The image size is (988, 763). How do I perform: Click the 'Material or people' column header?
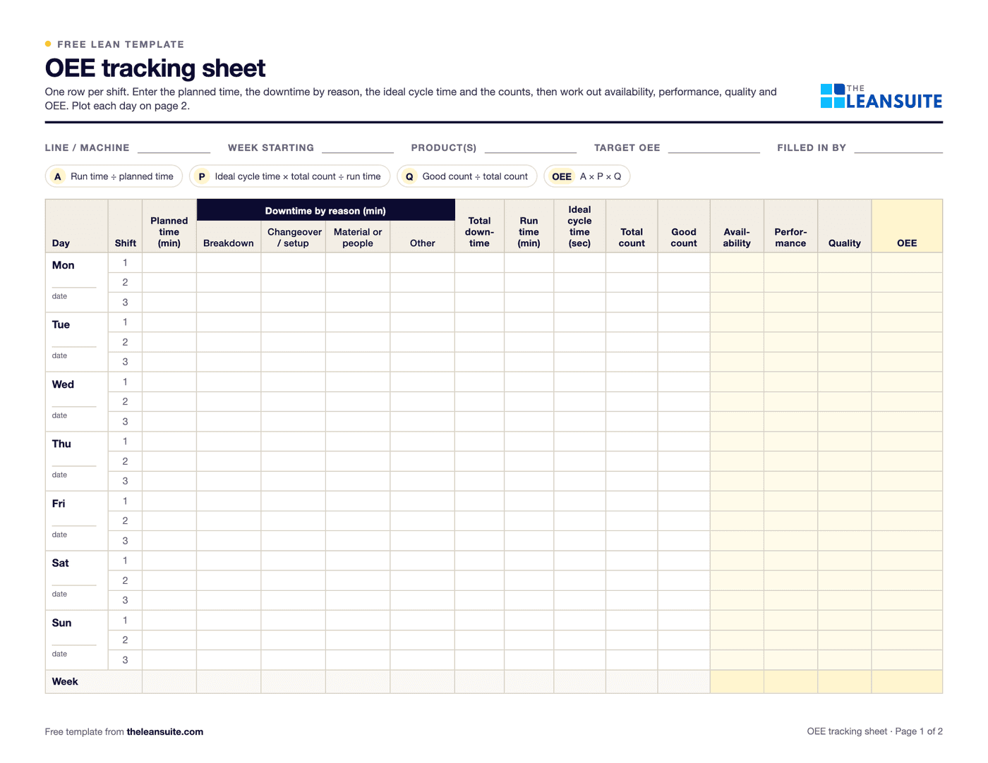pyautogui.click(x=358, y=238)
